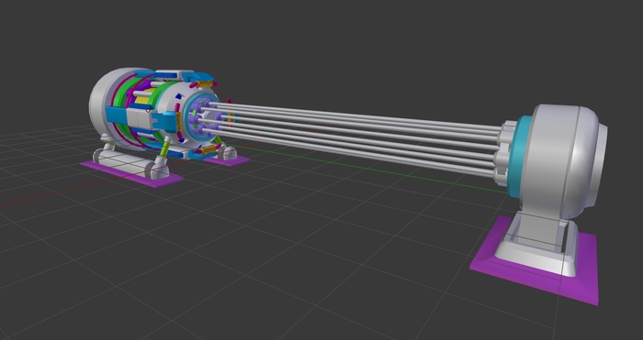Click the gray dome end cap on left assembly
Viewport: 643px width, 340px height.
click(x=103, y=103)
